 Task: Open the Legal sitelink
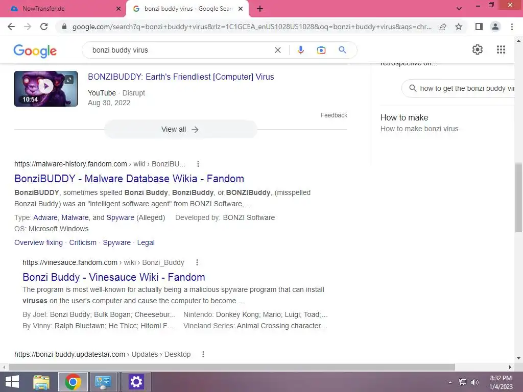146,242
